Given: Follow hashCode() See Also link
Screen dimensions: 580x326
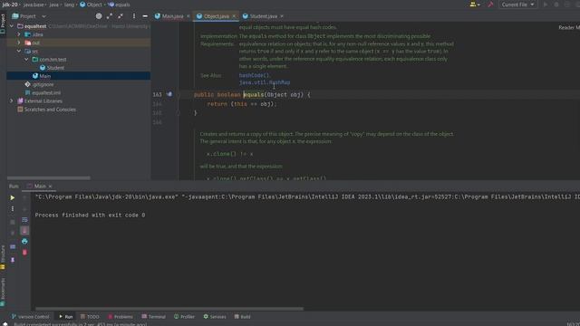Looking at the screenshot, I should [x=254, y=75].
